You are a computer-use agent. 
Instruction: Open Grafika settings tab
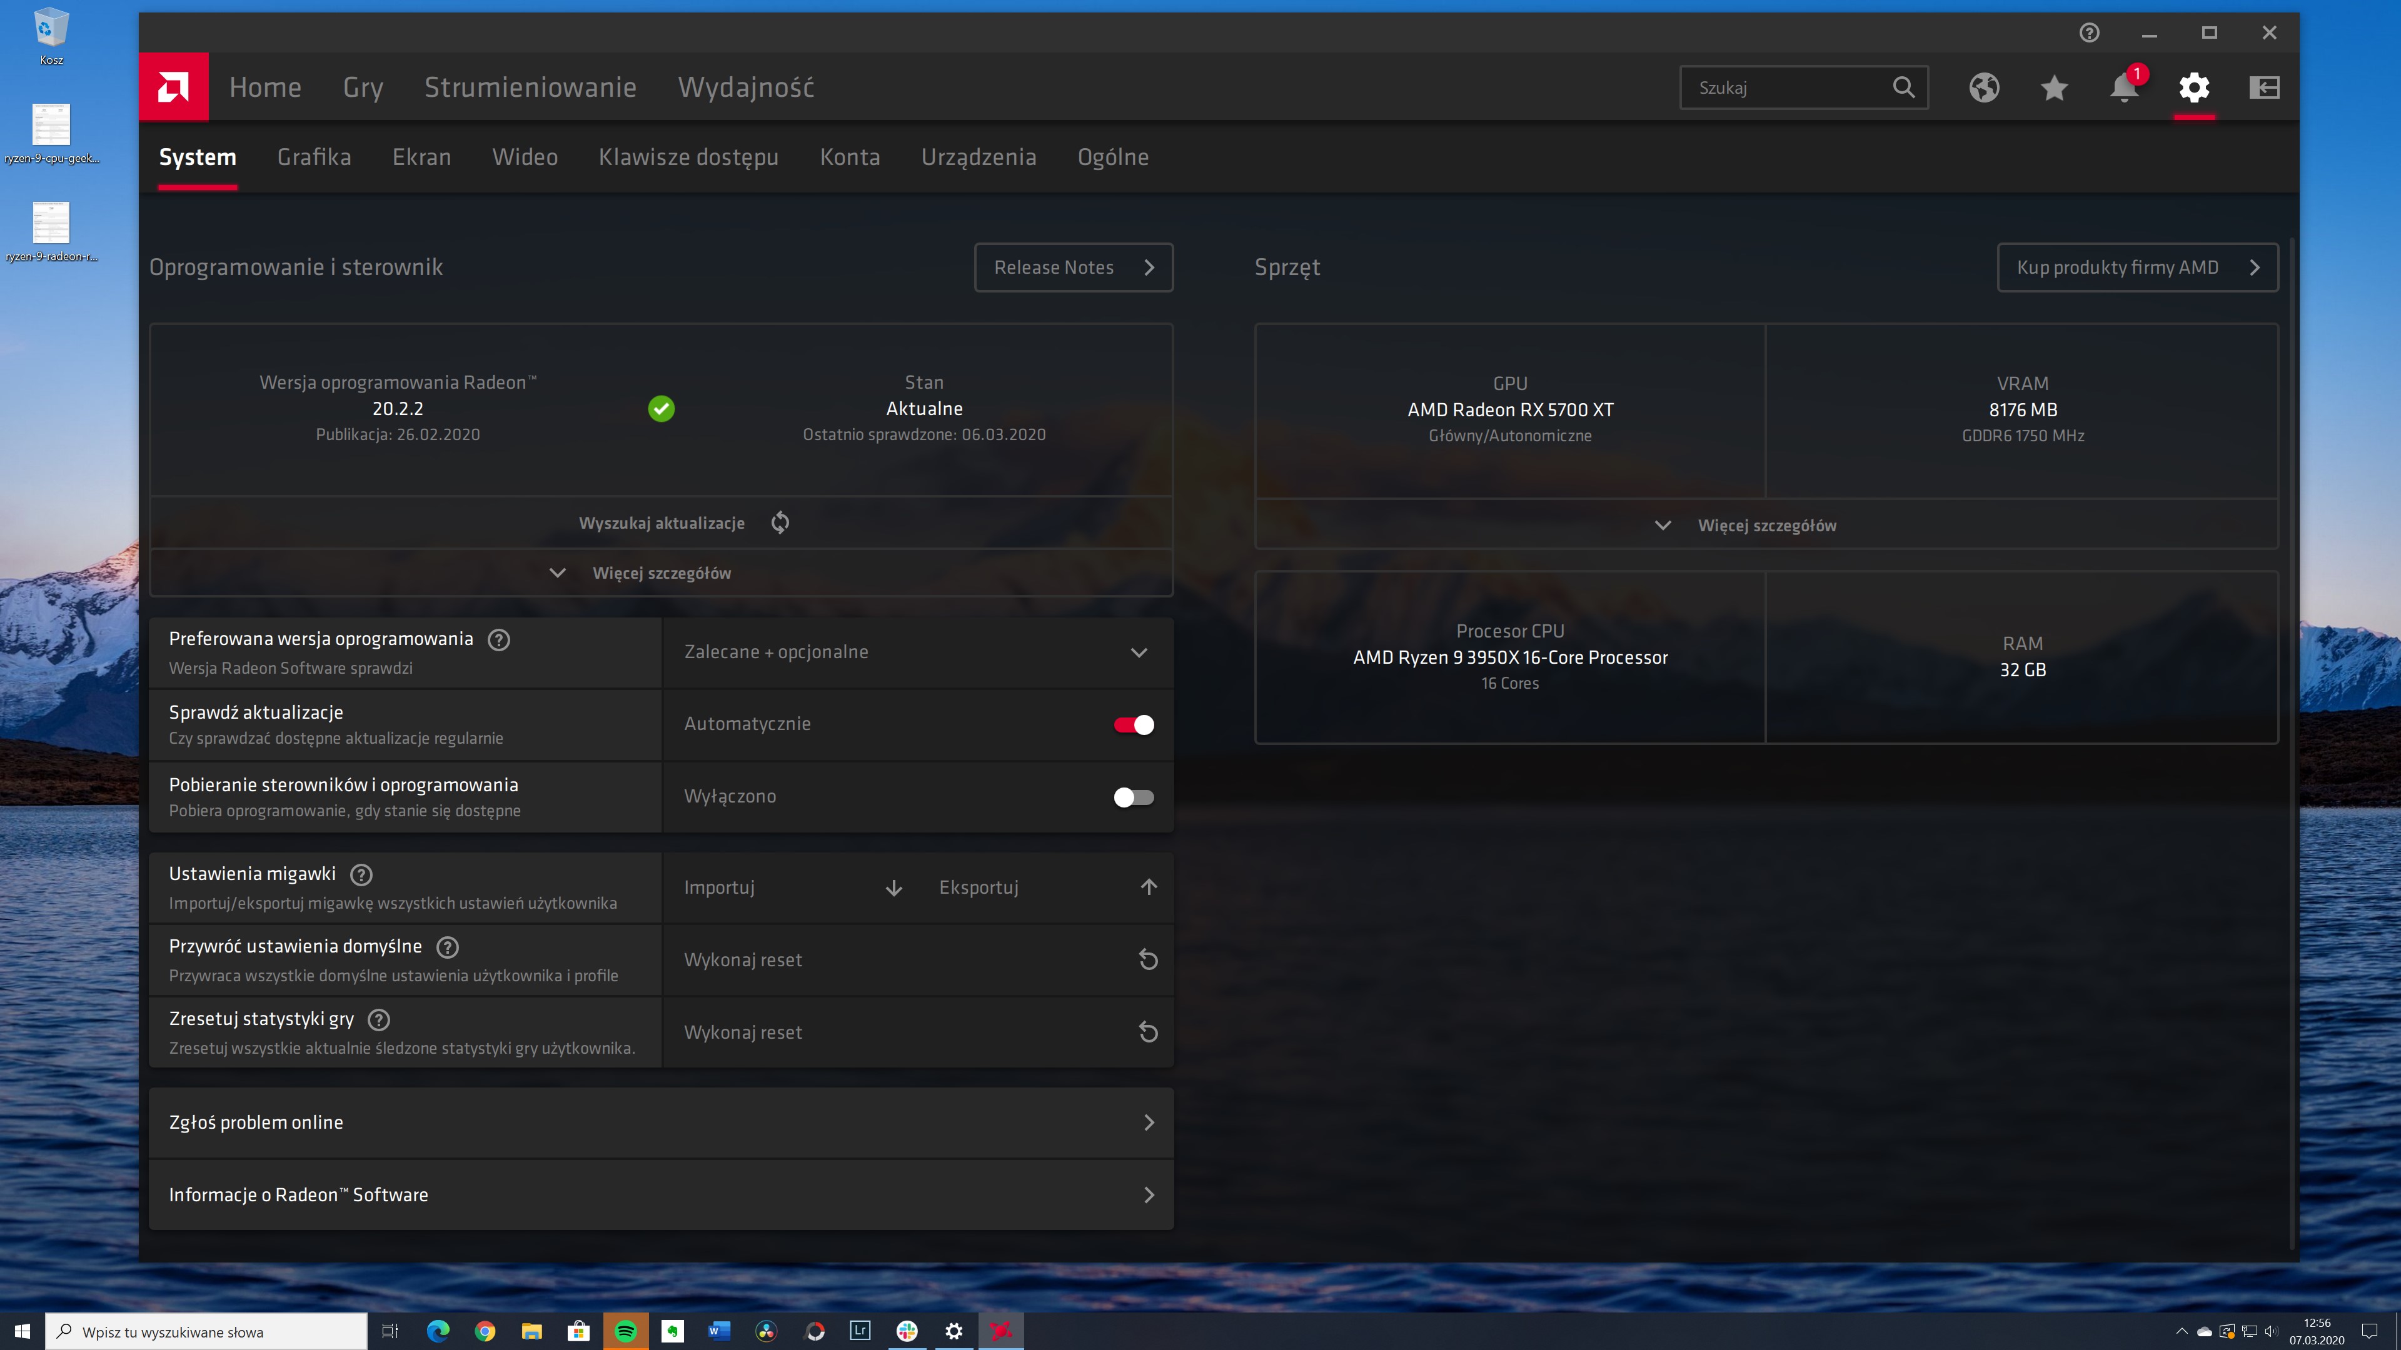314,157
